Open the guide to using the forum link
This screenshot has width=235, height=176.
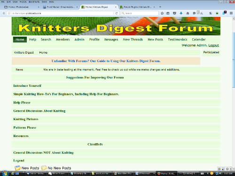click(x=106, y=61)
